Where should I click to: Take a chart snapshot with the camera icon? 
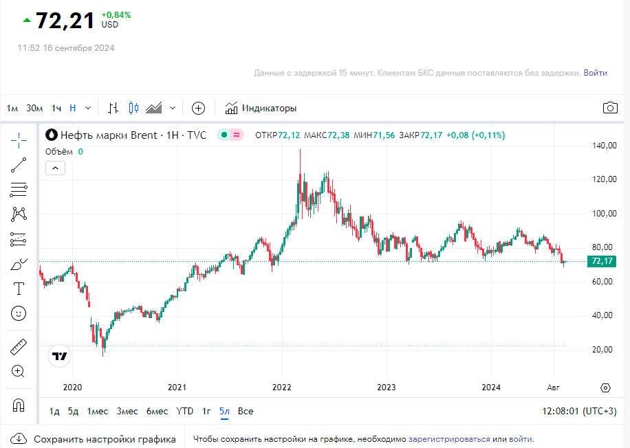(x=609, y=108)
